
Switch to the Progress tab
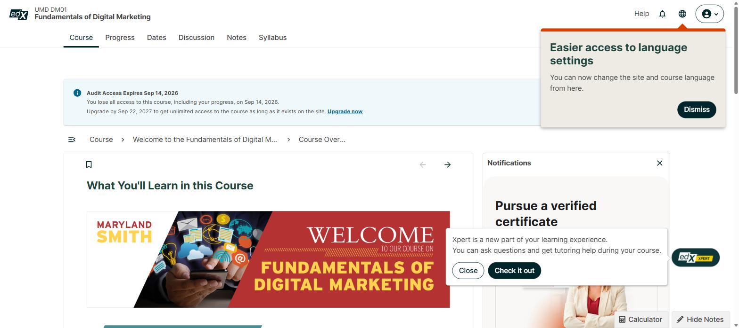(120, 38)
